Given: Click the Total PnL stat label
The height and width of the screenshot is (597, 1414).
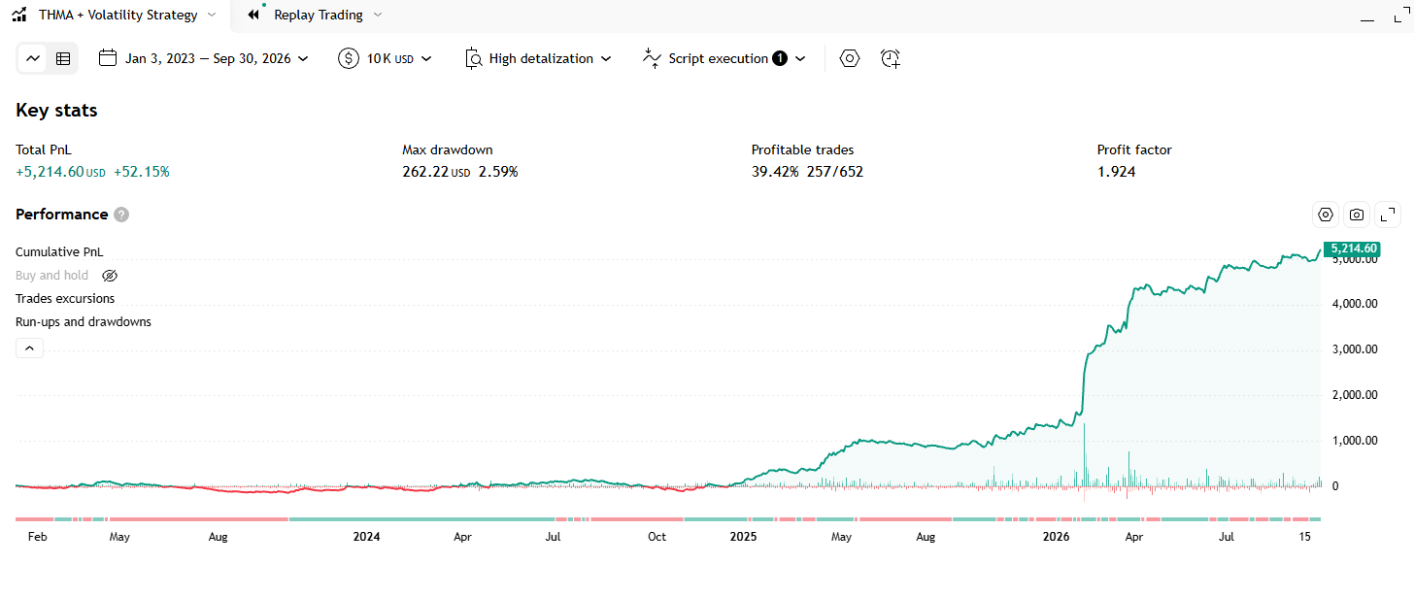Looking at the screenshot, I should click(44, 149).
